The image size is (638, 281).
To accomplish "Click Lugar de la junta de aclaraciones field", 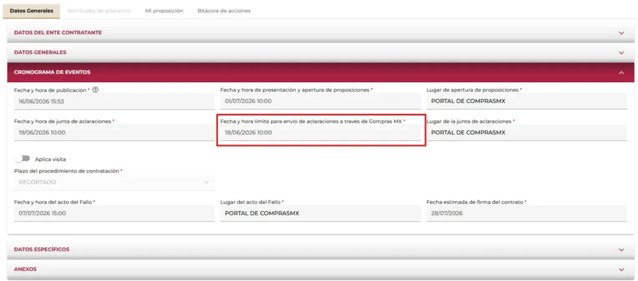I will point(526,133).
